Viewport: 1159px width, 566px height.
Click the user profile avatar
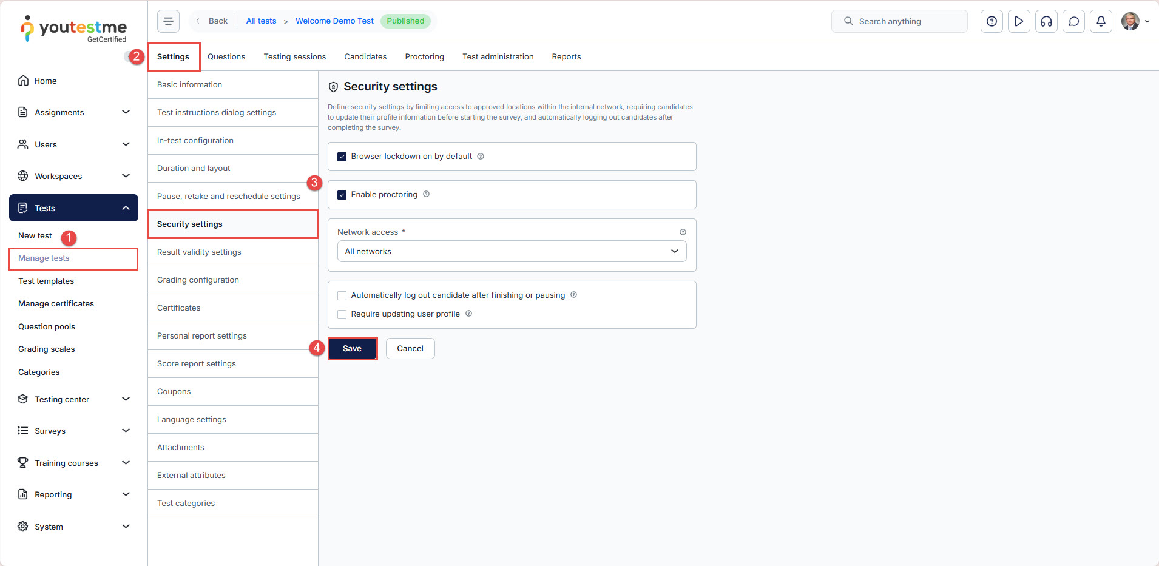coord(1130,21)
